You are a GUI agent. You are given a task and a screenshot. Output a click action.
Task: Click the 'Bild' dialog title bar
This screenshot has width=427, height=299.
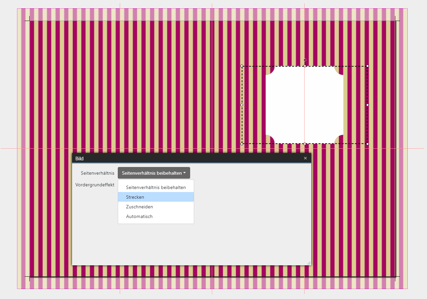(x=191, y=158)
